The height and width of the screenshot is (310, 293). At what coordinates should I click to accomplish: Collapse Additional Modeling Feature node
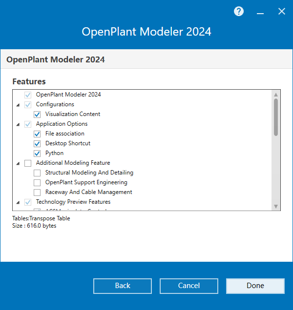[x=18, y=163]
